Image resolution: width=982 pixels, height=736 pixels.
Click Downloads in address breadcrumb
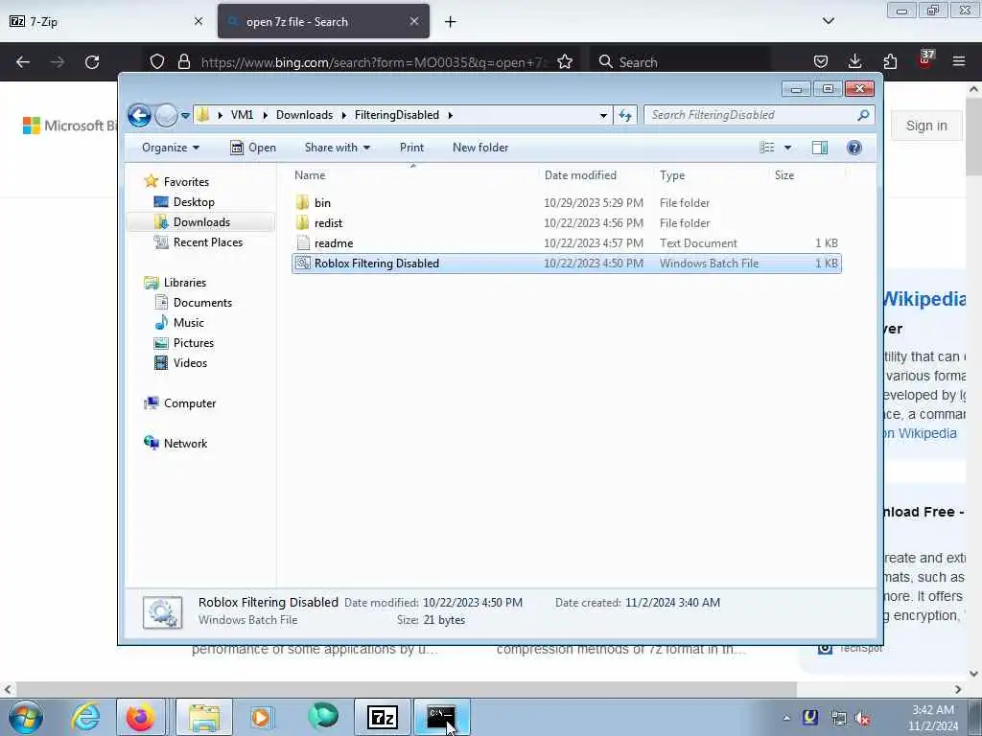pyautogui.click(x=304, y=115)
